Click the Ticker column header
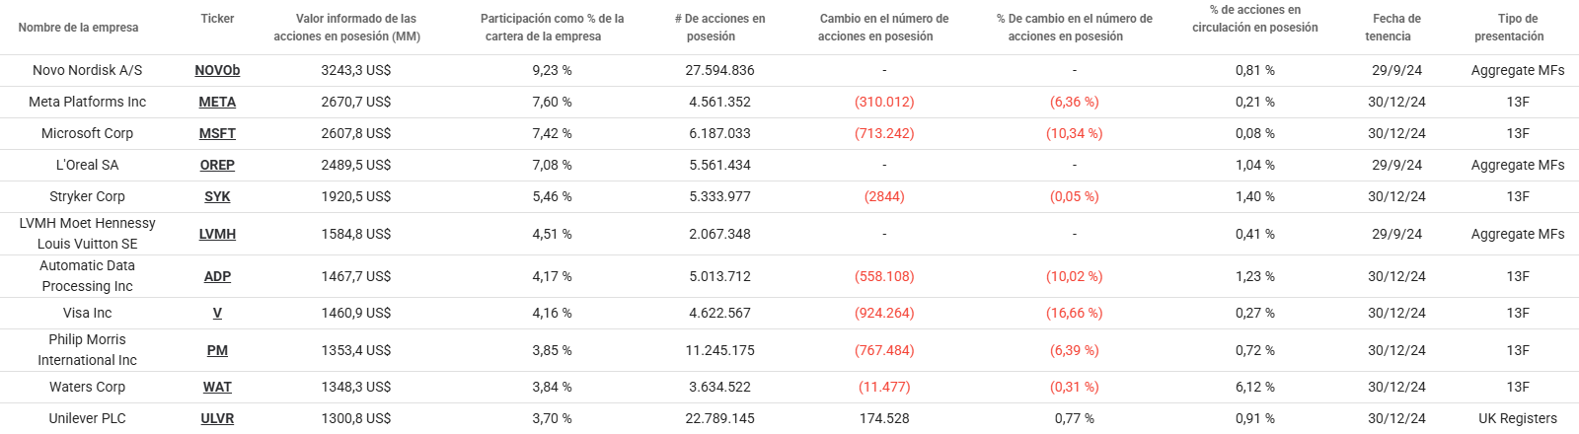1579x434 pixels. click(217, 19)
